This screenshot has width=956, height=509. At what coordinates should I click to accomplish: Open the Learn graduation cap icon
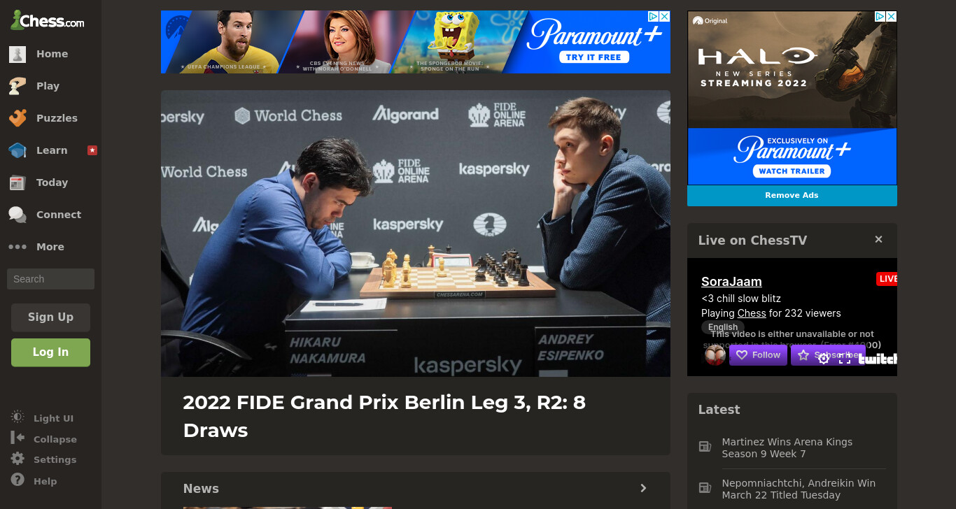pos(17,150)
